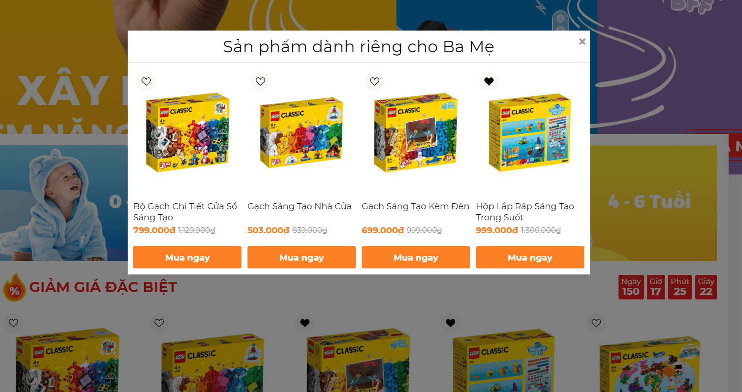The height and width of the screenshot is (392, 742).
Task: Open Gạch Sáng Tạo Nhà Cửa image
Action: pos(302,132)
